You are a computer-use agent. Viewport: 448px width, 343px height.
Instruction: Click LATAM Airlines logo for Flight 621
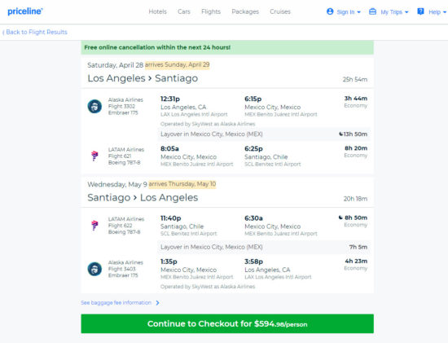[x=94, y=156]
